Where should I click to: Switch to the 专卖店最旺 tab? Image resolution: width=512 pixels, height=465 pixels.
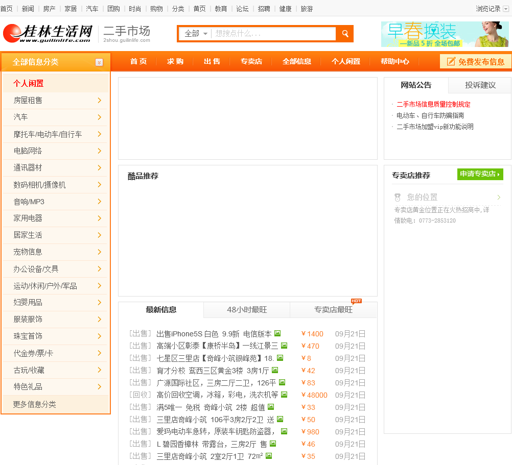(x=333, y=310)
